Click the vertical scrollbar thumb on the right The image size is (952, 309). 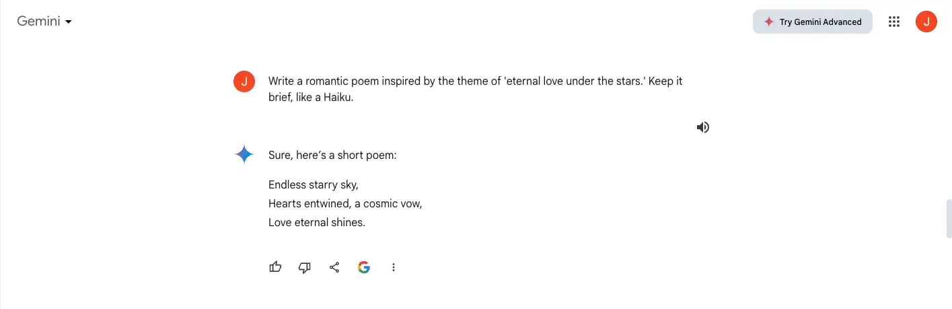tap(949, 219)
